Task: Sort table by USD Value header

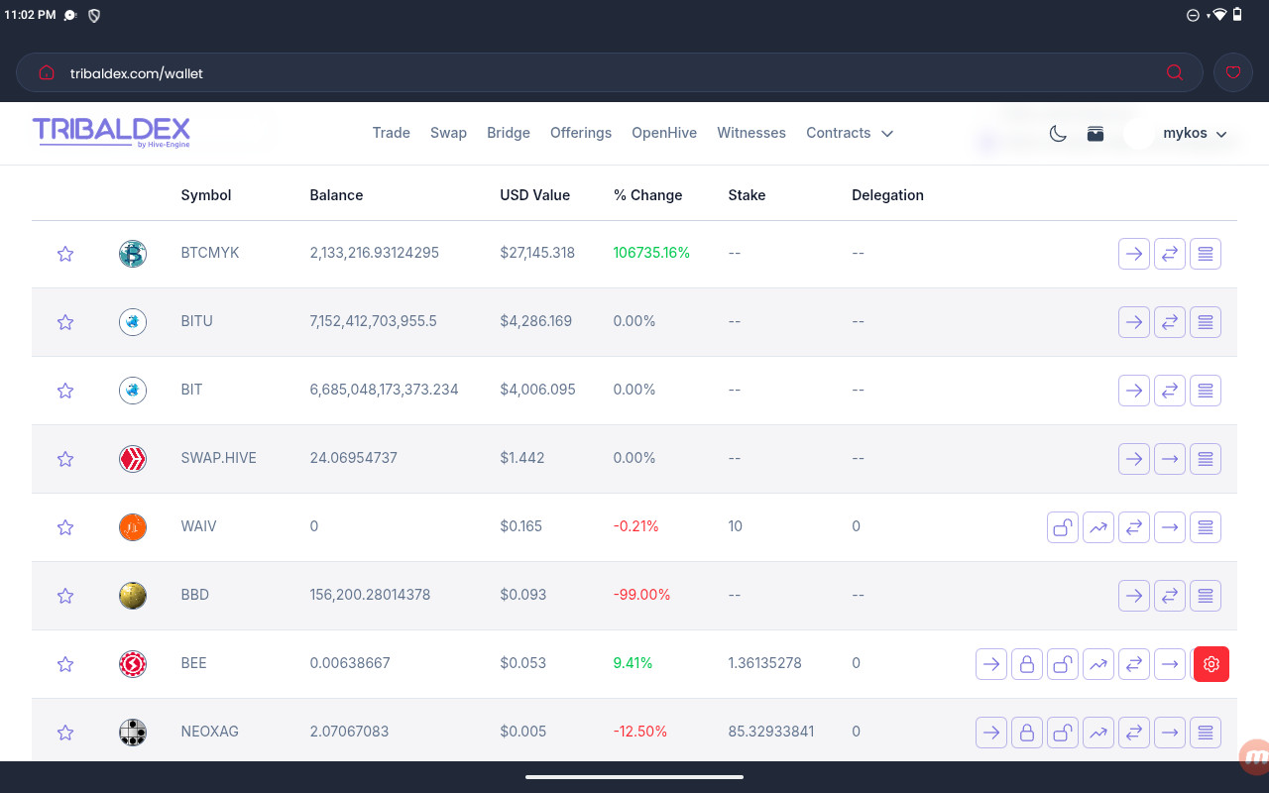Action: pyautogui.click(x=534, y=195)
